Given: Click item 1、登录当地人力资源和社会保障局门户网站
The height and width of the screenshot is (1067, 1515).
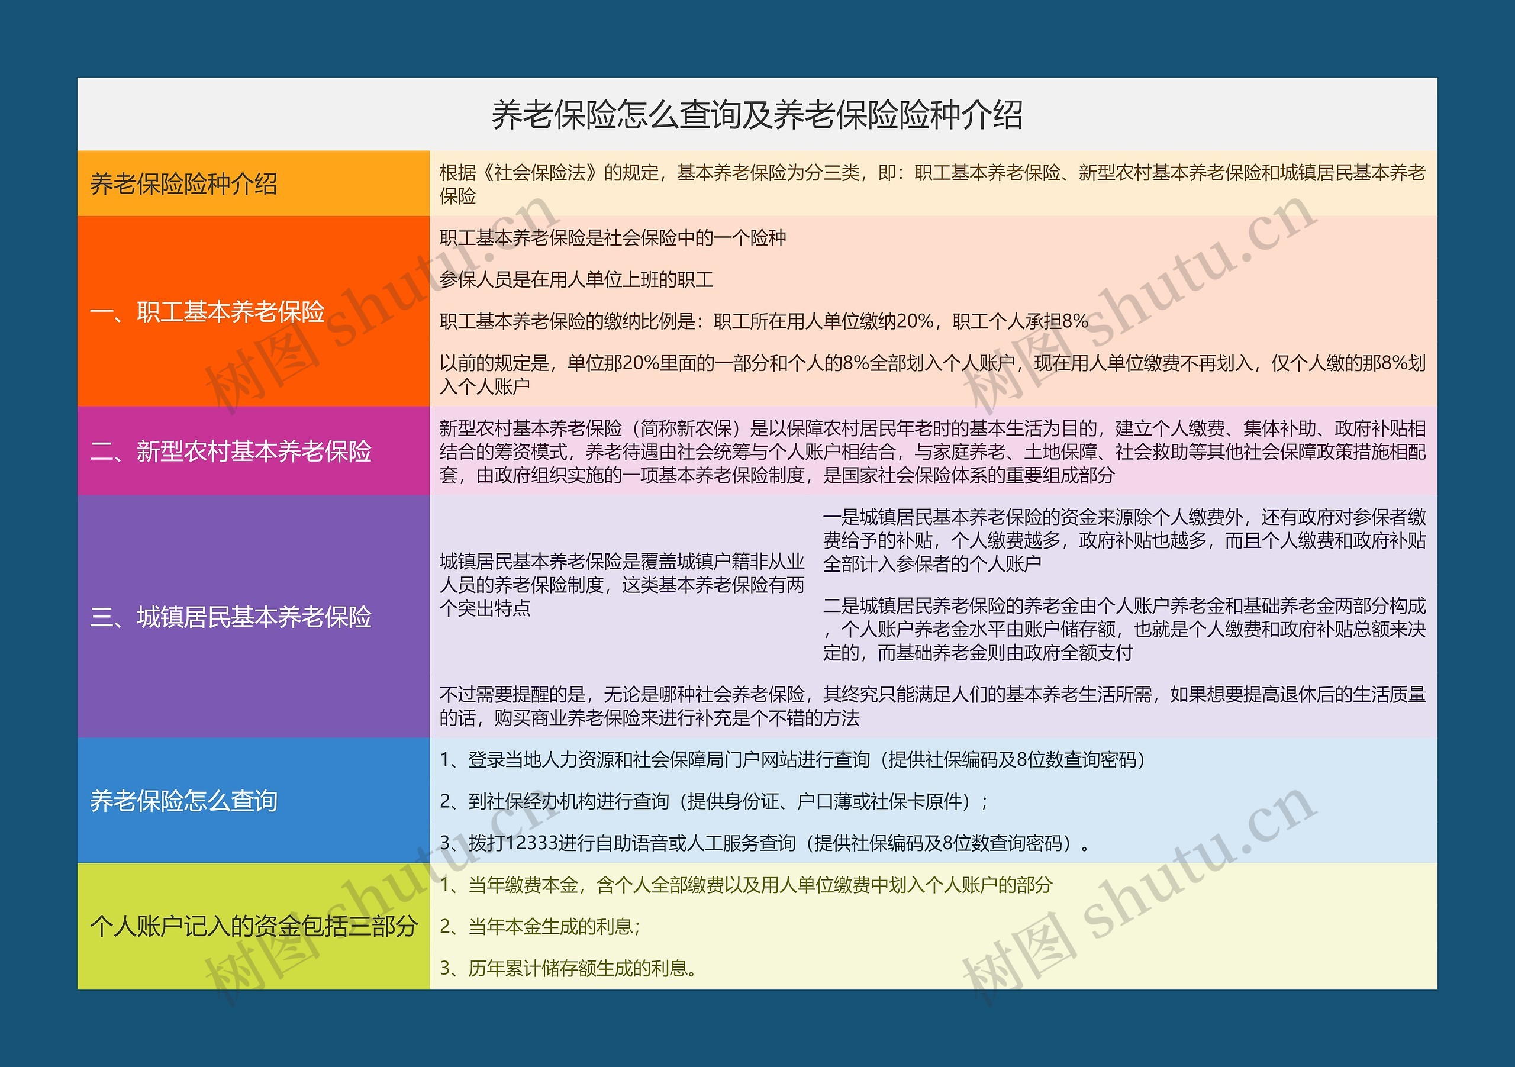Looking at the screenshot, I should [792, 759].
